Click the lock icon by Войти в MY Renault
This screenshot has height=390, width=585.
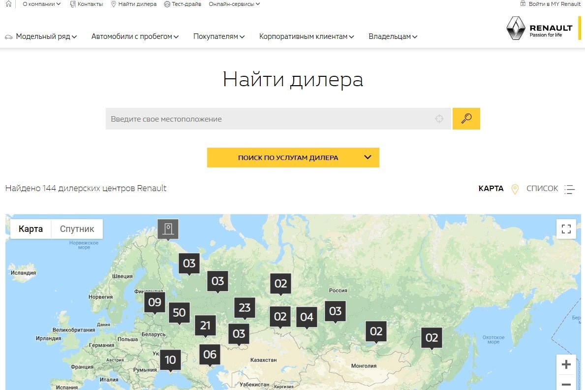click(523, 4)
